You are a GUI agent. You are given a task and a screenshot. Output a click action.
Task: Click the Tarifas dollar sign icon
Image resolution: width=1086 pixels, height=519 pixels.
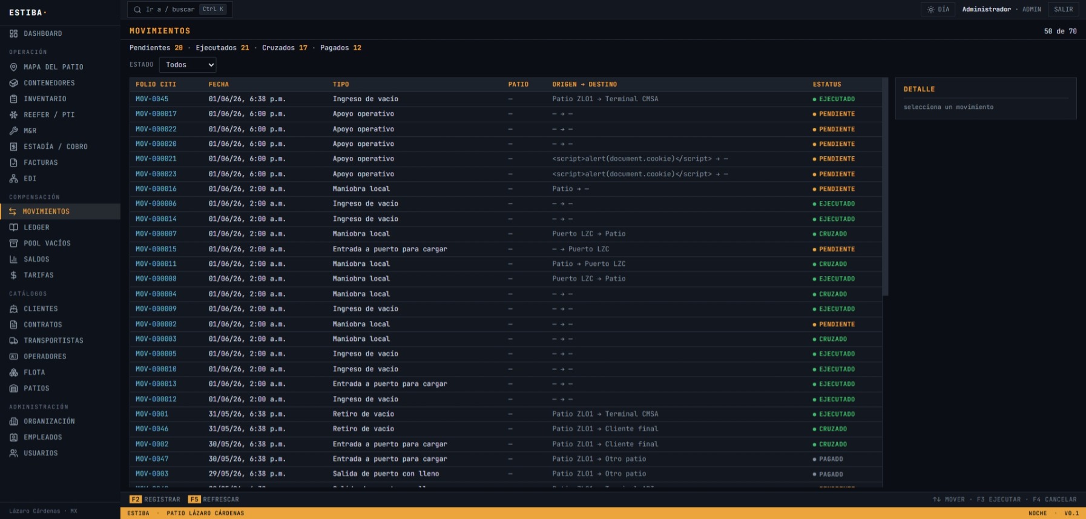pyautogui.click(x=13, y=276)
